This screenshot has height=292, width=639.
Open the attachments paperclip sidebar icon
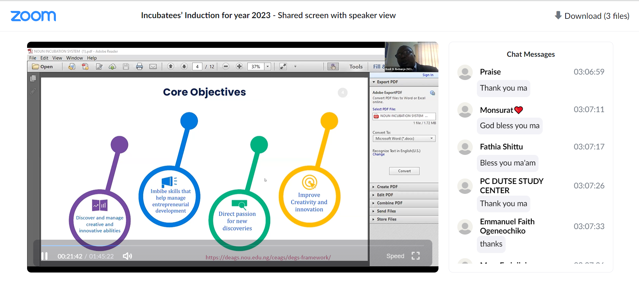pos(33,91)
